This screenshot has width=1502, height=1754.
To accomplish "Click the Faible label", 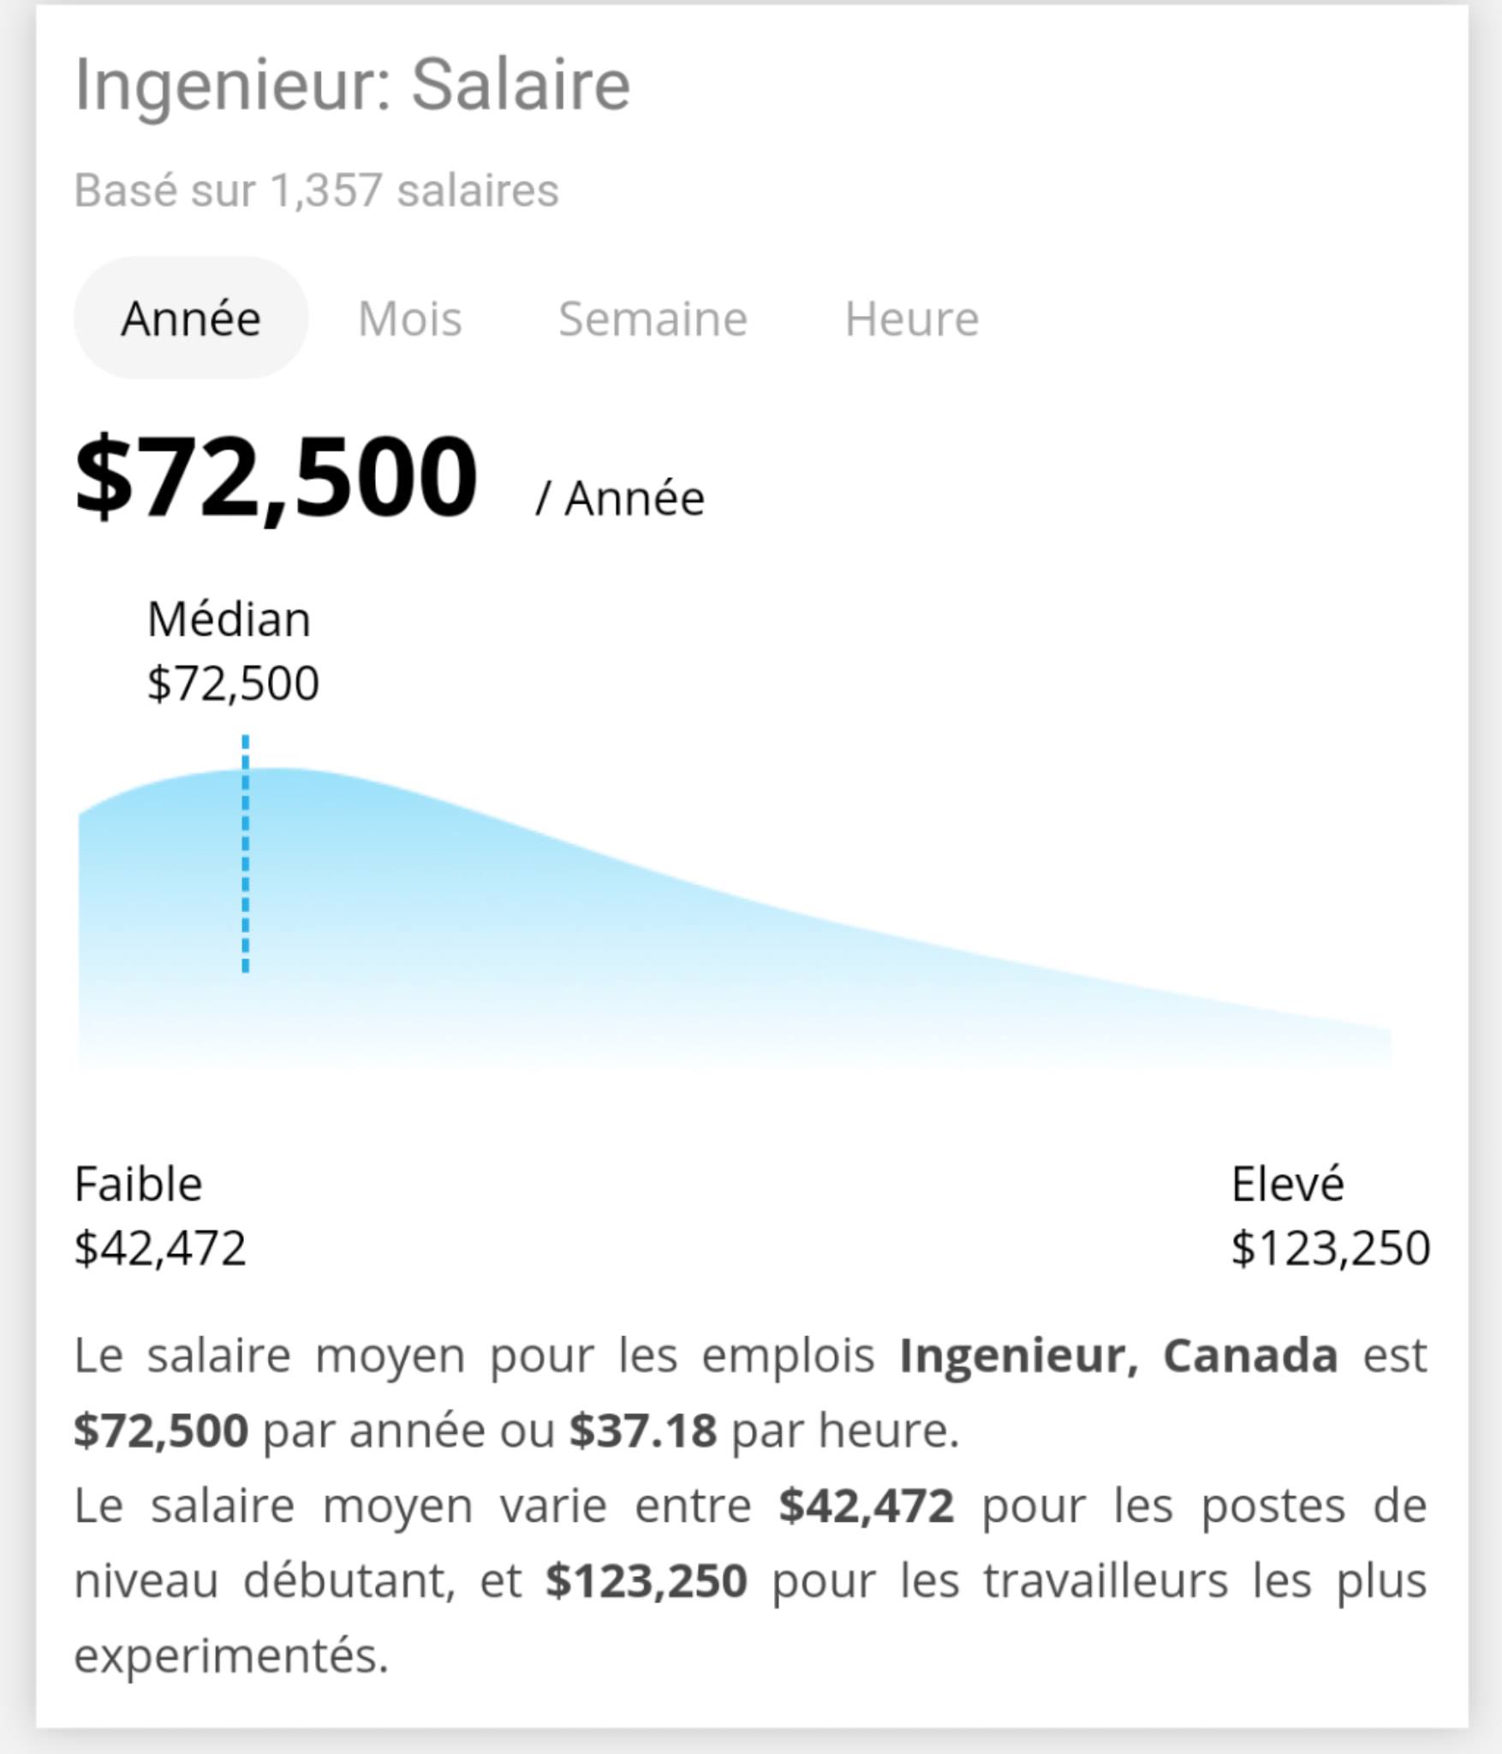I will coord(139,1184).
